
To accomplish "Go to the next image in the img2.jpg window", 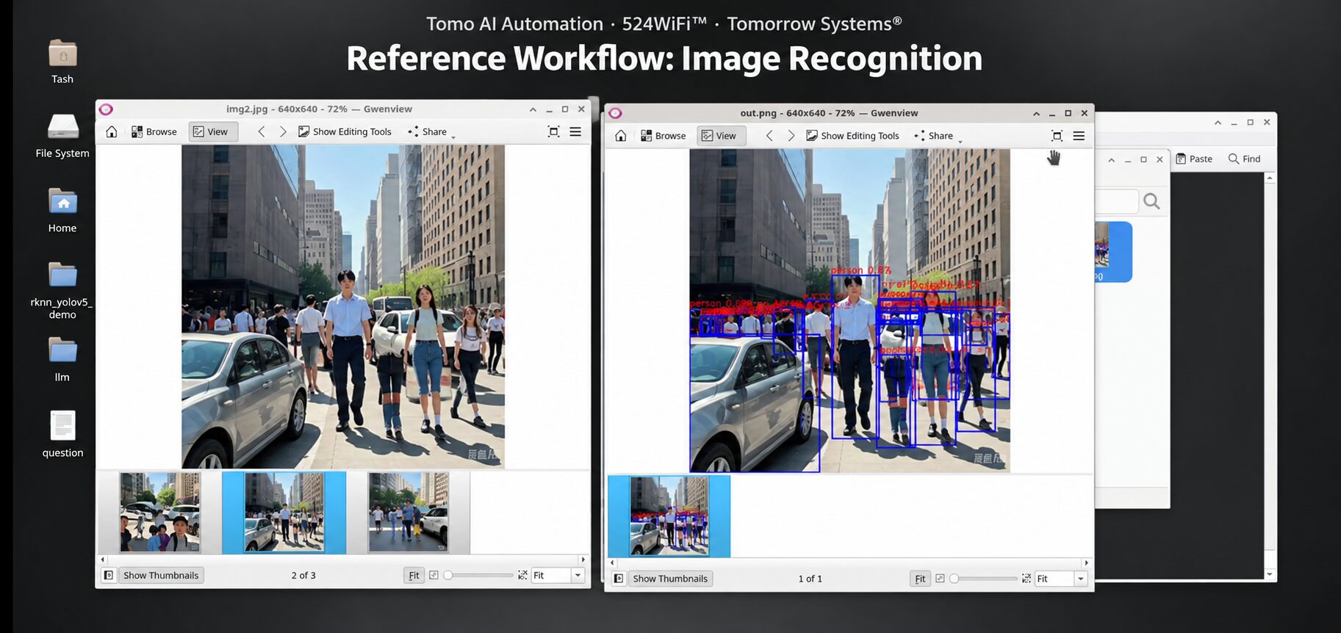I will click(x=283, y=131).
